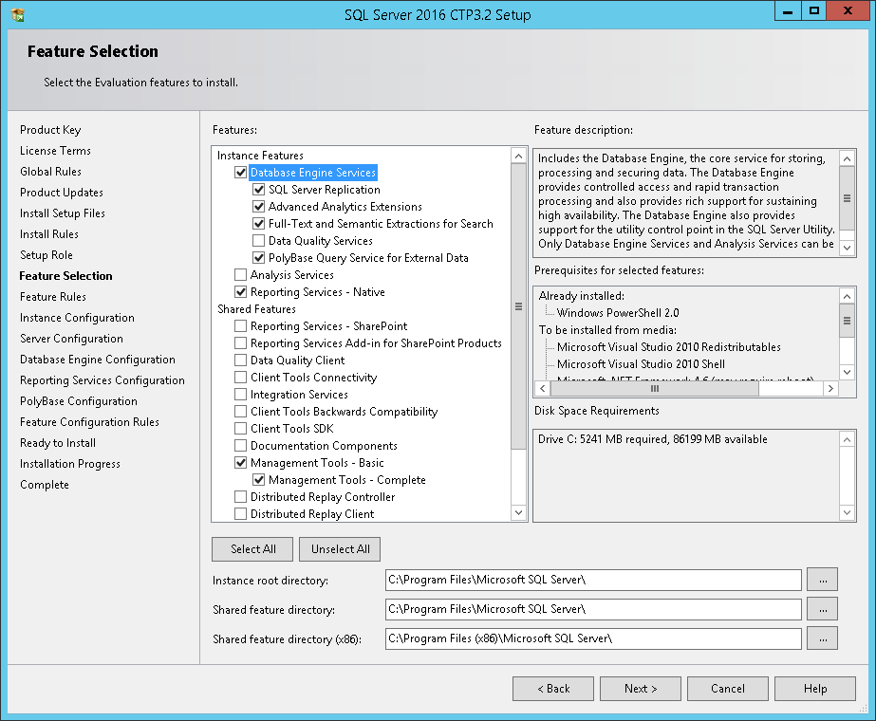The image size is (876, 721).
Task: Check Distributed Replay Client
Action: pos(241,514)
